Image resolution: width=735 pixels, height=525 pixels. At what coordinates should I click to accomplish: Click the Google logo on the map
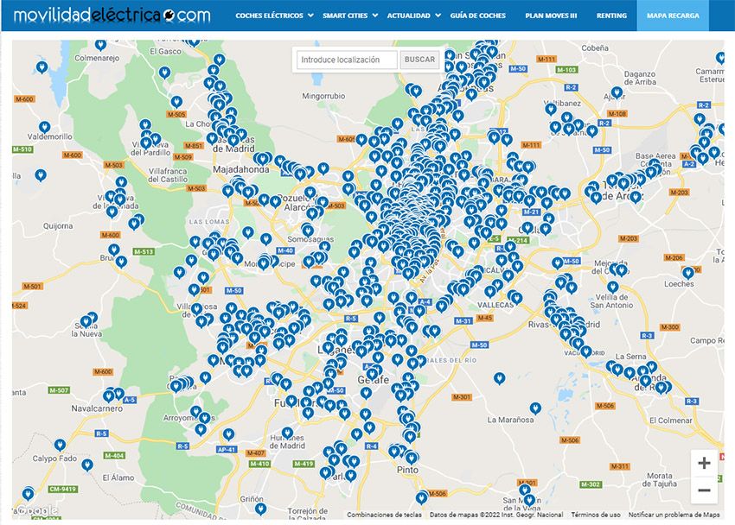pos(36,510)
